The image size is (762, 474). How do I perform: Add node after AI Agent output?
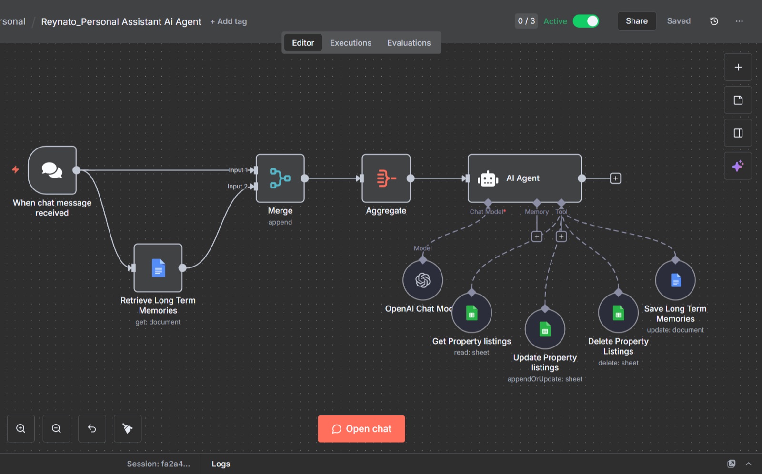click(x=615, y=178)
